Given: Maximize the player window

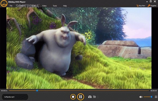Looking at the screenshot, I should 151,1.
